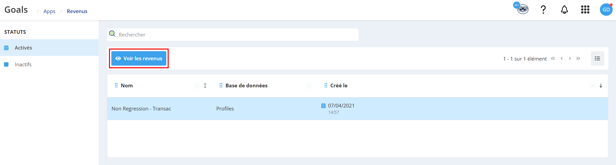Open the Apps breadcrumb link

[x=49, y=11]
